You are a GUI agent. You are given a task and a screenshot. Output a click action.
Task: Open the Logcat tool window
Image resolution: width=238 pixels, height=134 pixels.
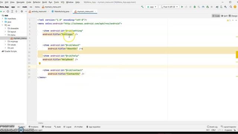tap(67, 127)
